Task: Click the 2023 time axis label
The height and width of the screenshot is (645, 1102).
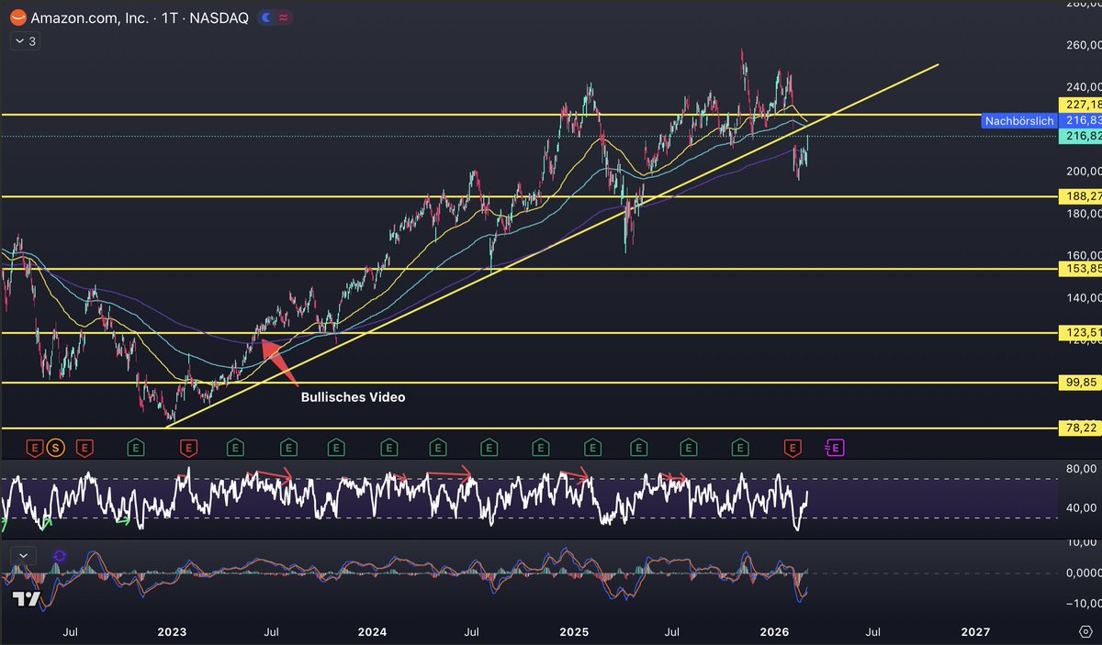Action: [x=172, y=632]
